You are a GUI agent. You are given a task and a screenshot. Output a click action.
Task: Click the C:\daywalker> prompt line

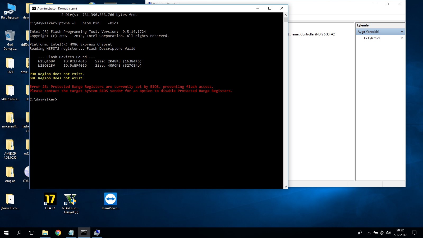pyautogui.click(x=43, y=99)
